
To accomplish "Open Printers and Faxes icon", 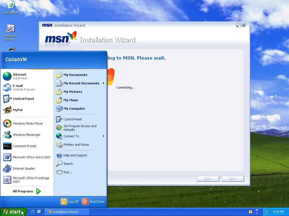I will [x=59, y=145].
